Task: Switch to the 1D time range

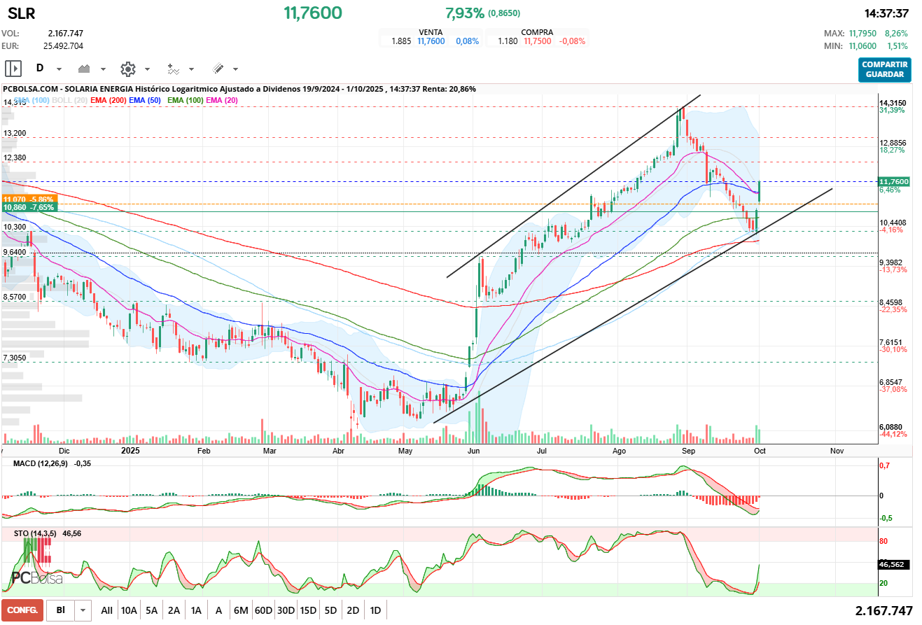Action: pos(375,610)
